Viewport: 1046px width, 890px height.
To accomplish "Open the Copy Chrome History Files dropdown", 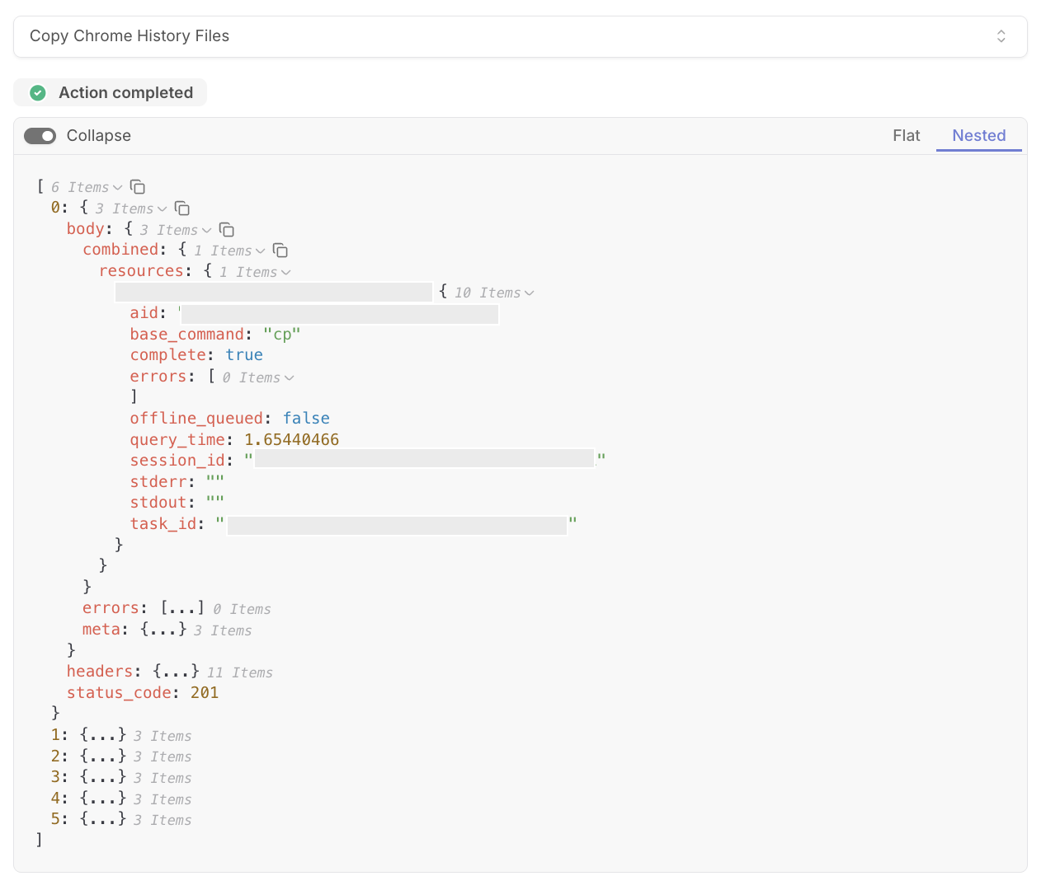I will coord(521,36).
